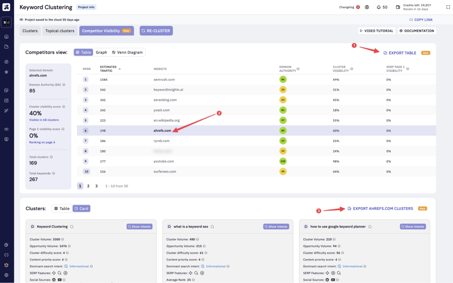Open the user account icon
Image resolution: width=453 pixels, height=283 pixels.
(x=367, y=7)
